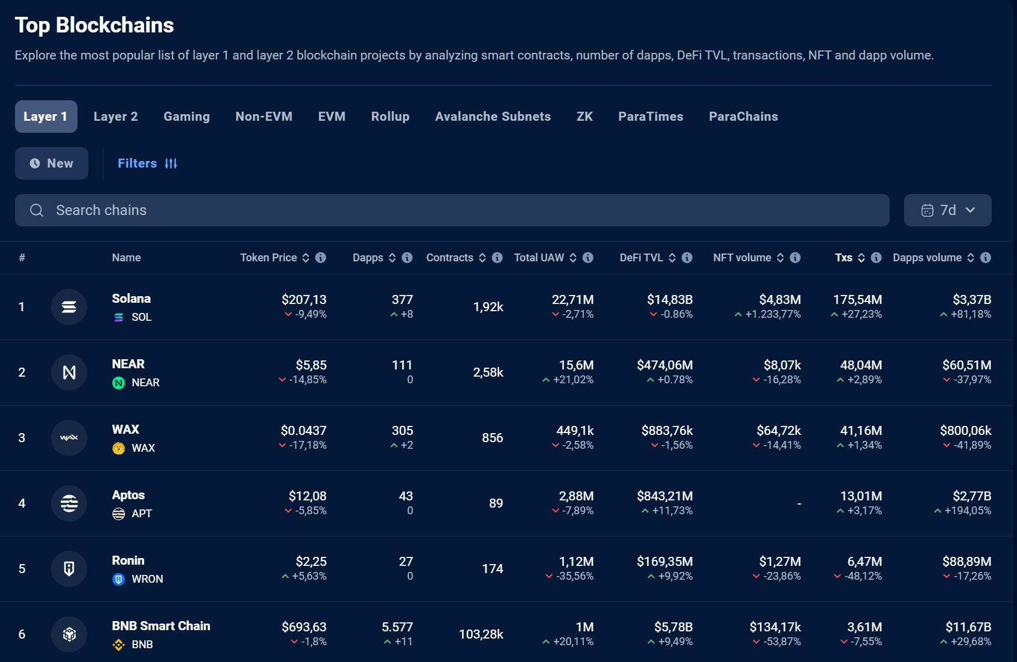Sort by Dapps volume arrows
1017x662 pixels.
[971, 258]
